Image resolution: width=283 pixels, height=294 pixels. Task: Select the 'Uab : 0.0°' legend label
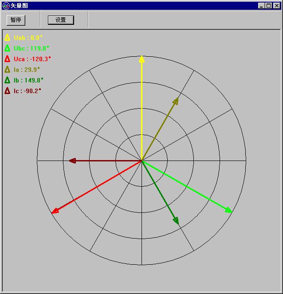click(28, 38)
